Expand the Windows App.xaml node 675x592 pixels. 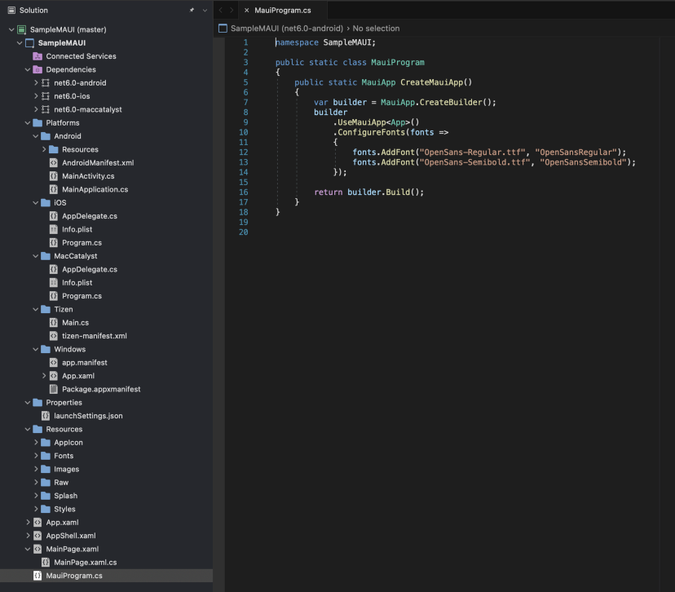click(x=44, y=376)
